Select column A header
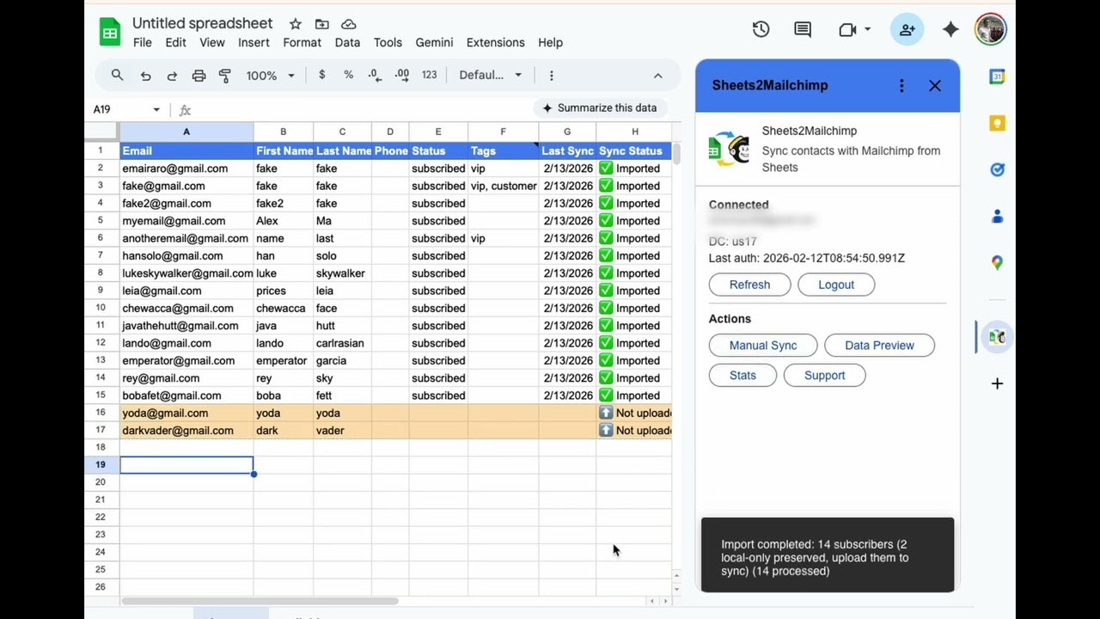This screenshot has width=1100, height=619. click(x=186, y=132)
